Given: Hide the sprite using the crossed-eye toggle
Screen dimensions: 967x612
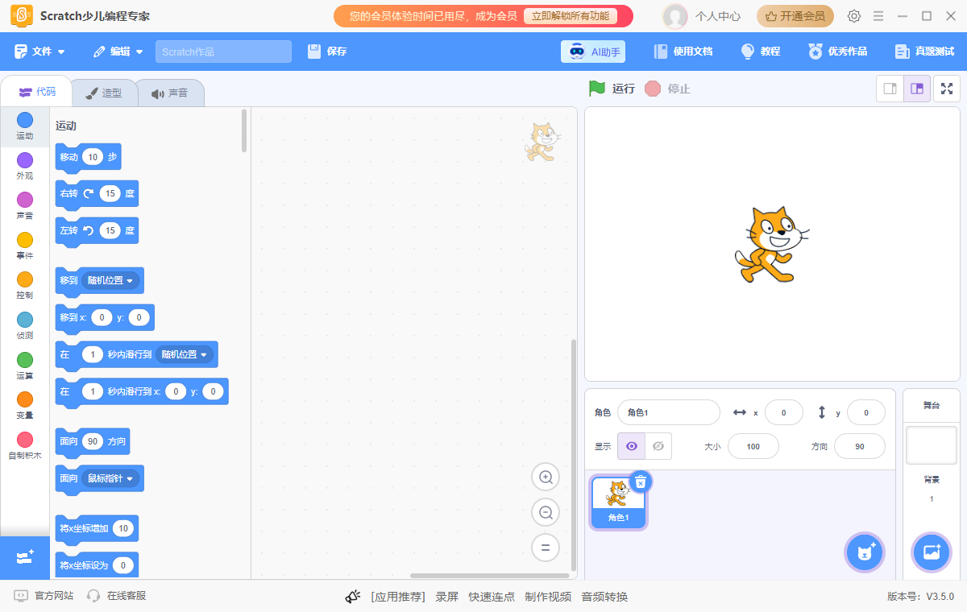Looking at the screenshot, I should pyautogui.click(x=658, y=446).
